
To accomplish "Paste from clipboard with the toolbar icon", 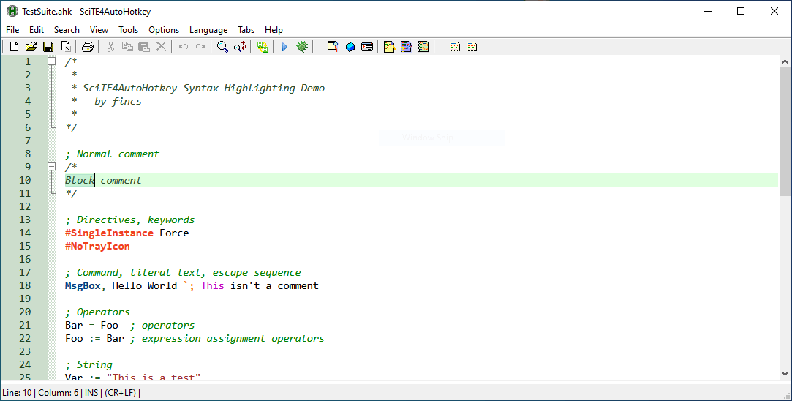I will pyautogui.click(x=144, y=47).
